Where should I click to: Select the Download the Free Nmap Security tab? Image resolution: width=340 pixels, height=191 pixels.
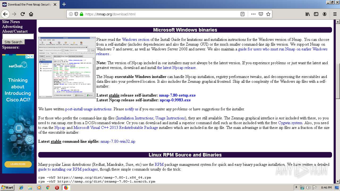coord(29,5)
